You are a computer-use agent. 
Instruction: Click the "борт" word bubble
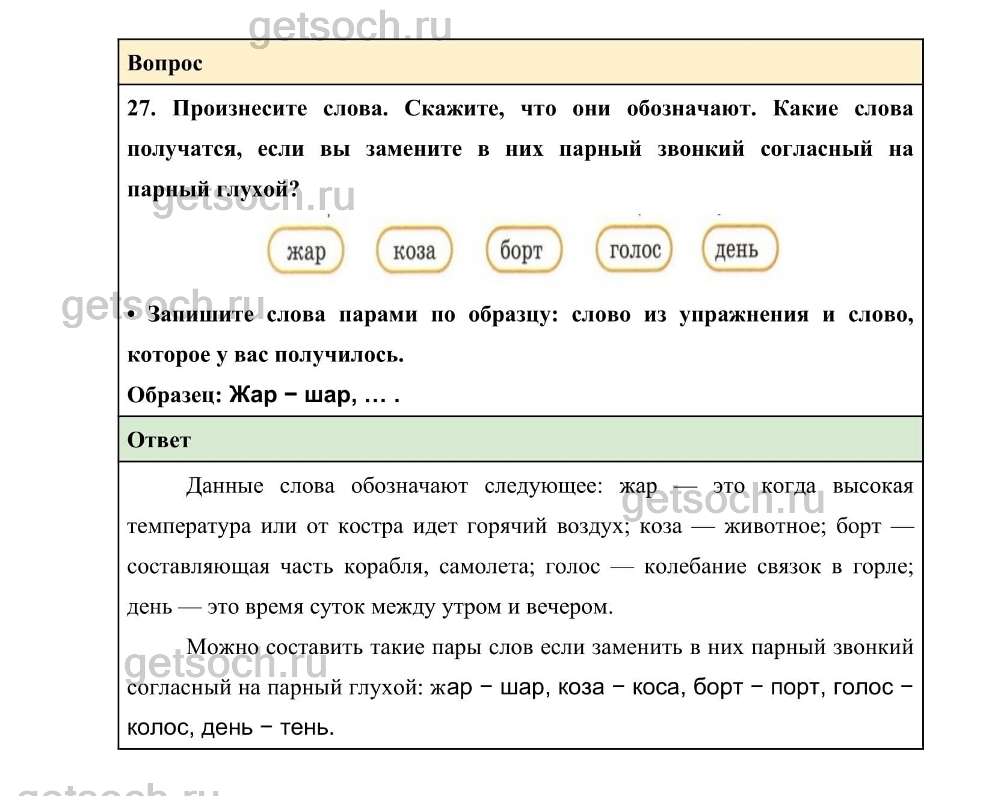click(x=523, y=250)
